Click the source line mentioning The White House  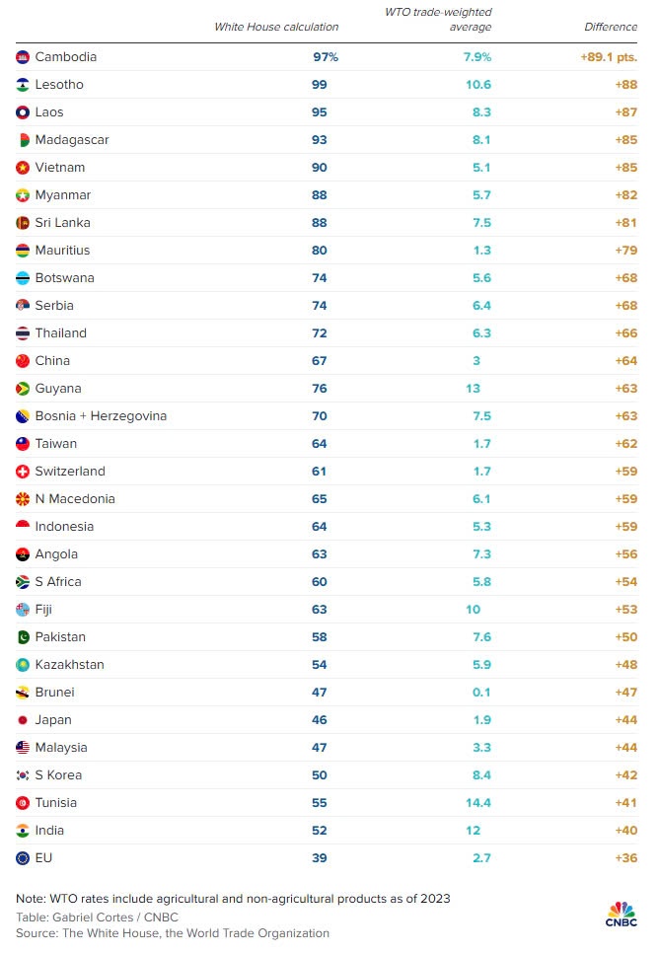click(x=173, y=932)
